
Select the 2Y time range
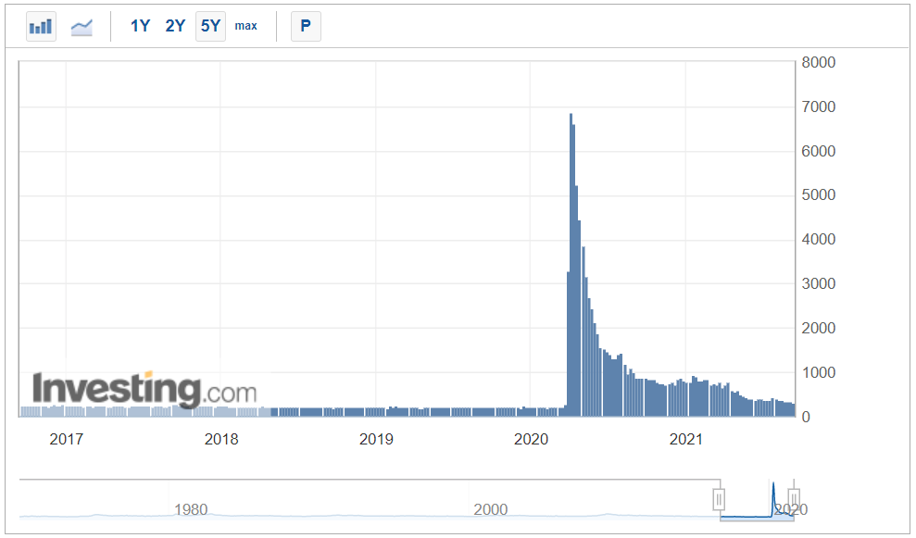pos(175,26)
